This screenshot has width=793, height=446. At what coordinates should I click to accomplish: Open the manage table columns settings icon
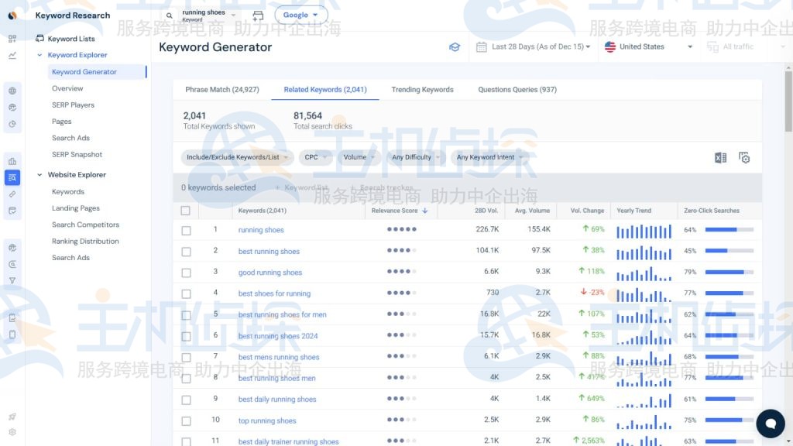click(743, 157)
